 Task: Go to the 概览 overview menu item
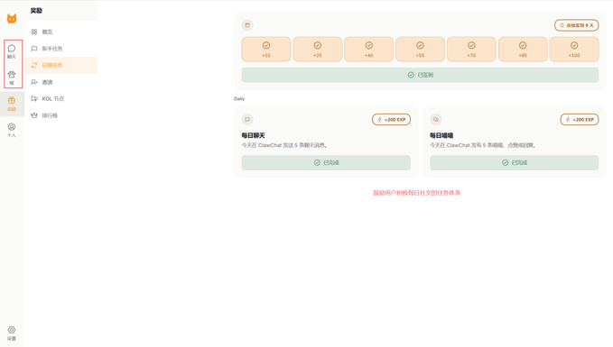pos(61,32)
